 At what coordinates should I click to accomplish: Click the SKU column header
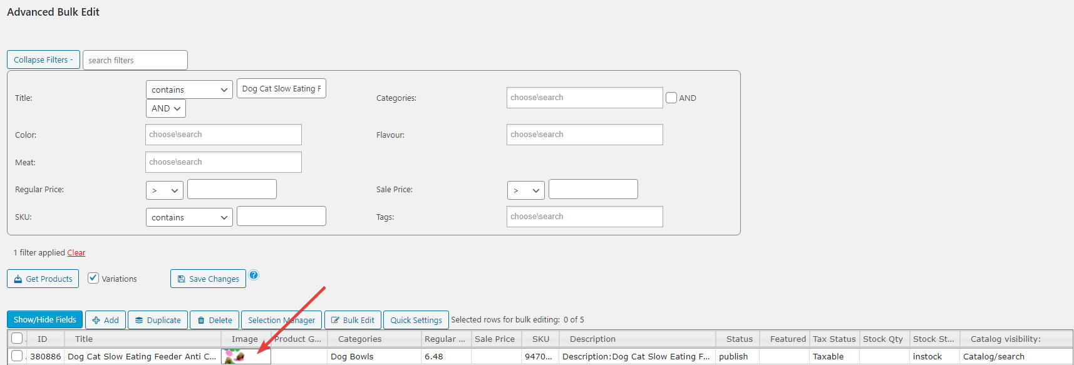[x=540, y=339]
